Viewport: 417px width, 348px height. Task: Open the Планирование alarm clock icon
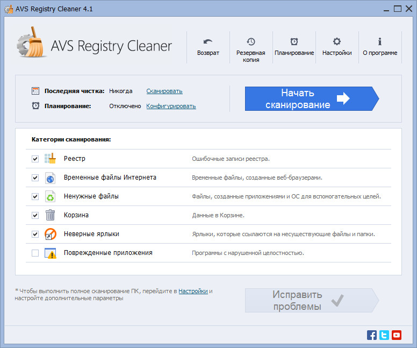[294, 42]
